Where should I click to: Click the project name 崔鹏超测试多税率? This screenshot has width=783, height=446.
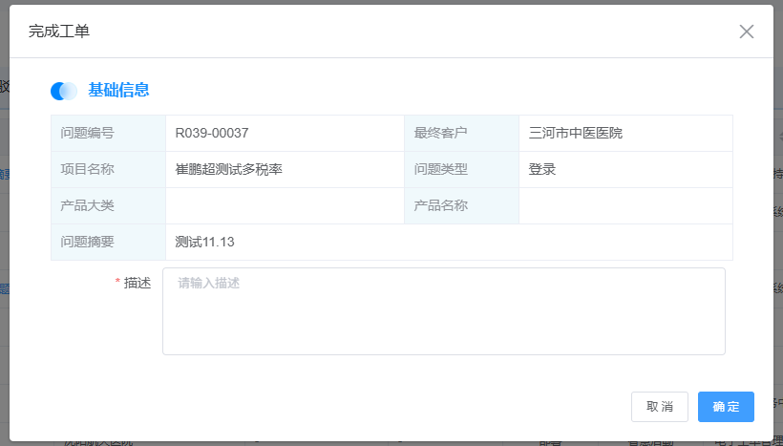coord(229,170)
